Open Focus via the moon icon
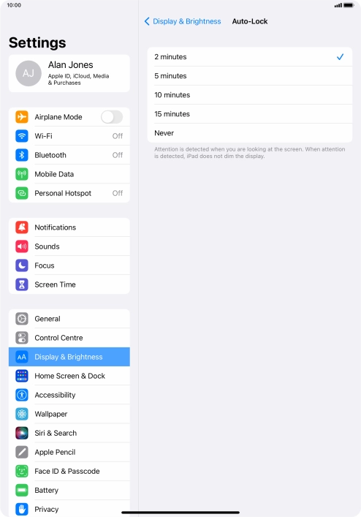Image resolution: width=361 pixels, height=517 pixels. (22, 265)
